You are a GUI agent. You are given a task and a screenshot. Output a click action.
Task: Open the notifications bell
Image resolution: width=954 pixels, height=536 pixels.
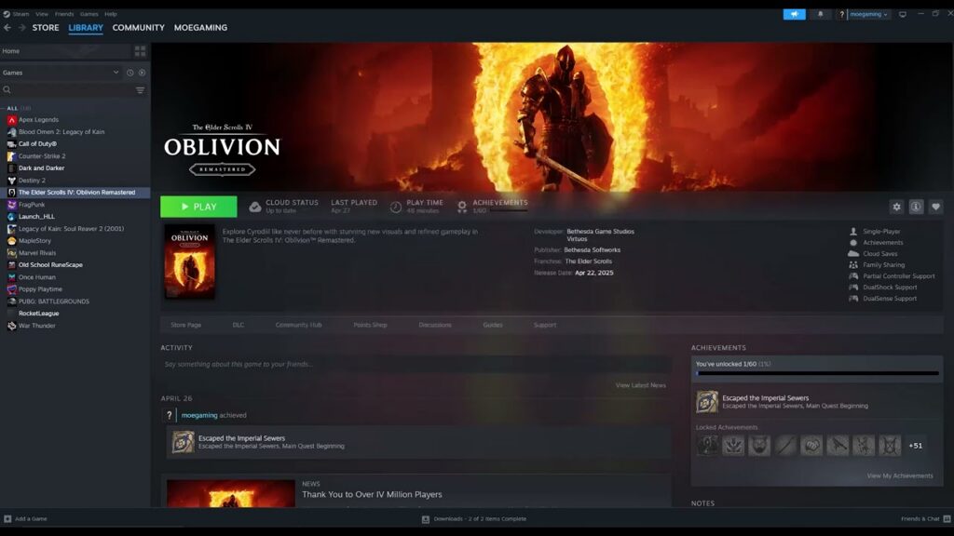click(x=820, y=14)
